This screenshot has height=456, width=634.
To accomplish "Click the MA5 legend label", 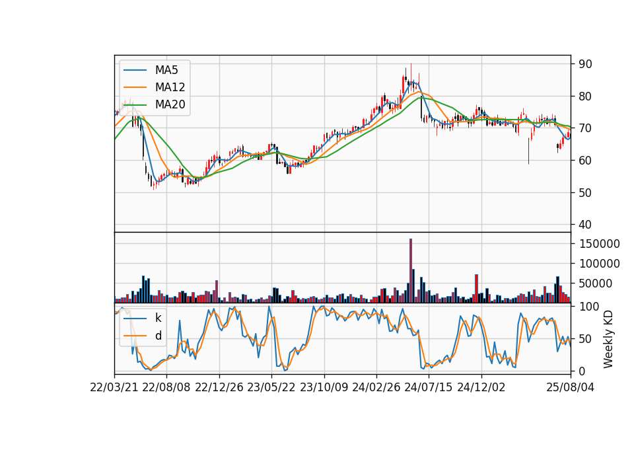I will [x=166, y=70].
